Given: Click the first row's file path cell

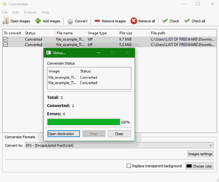Looking at the screenshot, I should (x=182, y=39).
